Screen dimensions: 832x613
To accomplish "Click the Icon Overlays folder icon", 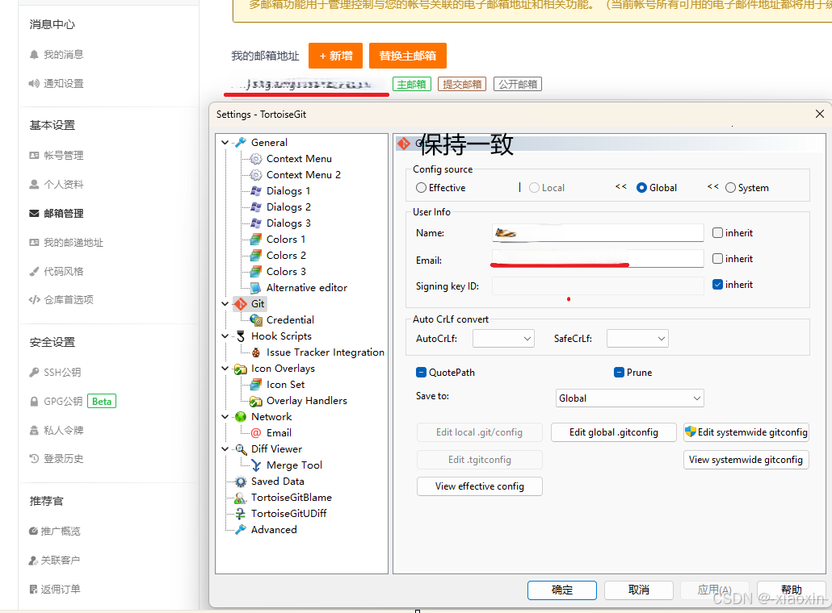I will click(241, 369).
